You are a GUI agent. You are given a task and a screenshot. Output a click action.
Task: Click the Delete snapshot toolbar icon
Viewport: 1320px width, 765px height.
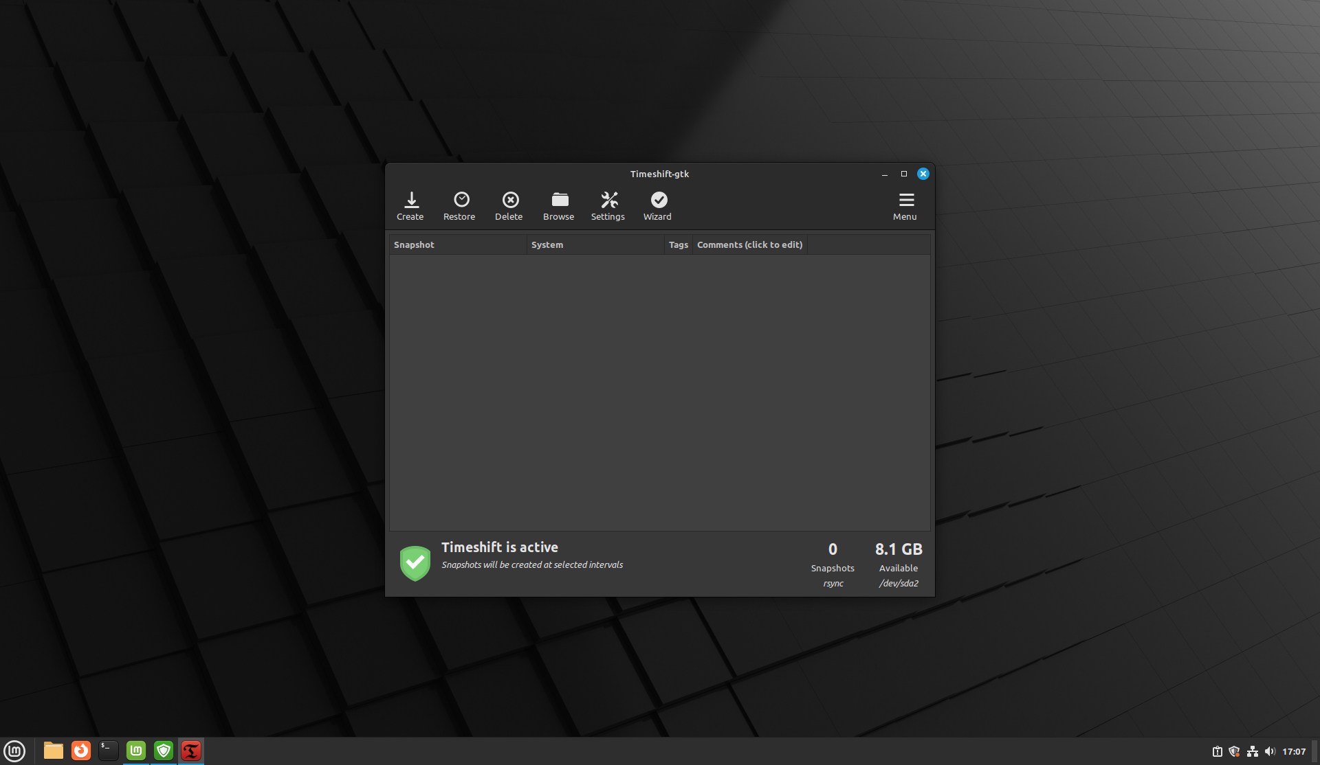point(509,206)
